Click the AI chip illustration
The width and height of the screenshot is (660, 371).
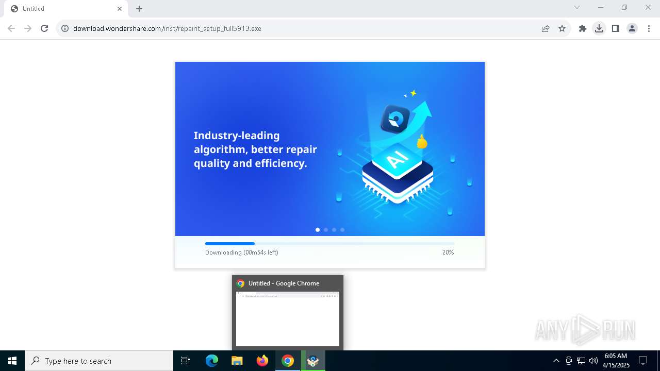(x=398, y=173)
